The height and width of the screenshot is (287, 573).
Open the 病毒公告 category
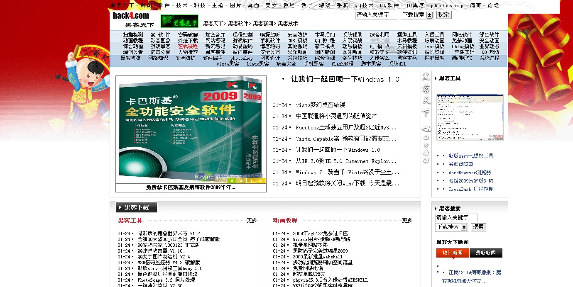click(160, 52)
